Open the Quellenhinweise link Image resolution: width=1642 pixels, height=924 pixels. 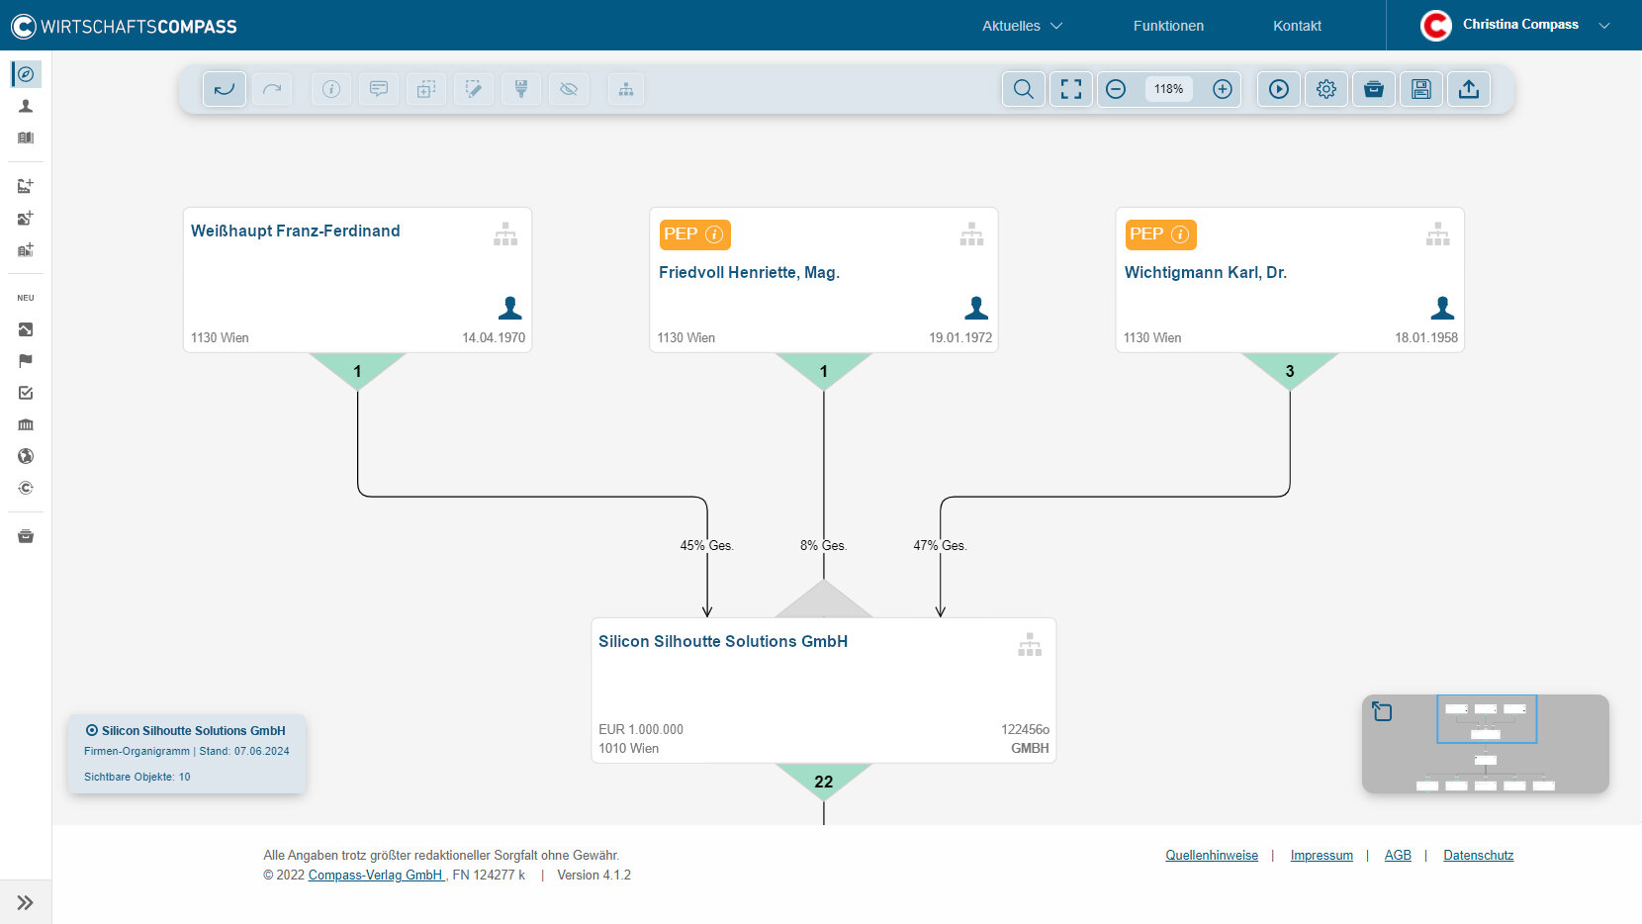(1212, 856)
